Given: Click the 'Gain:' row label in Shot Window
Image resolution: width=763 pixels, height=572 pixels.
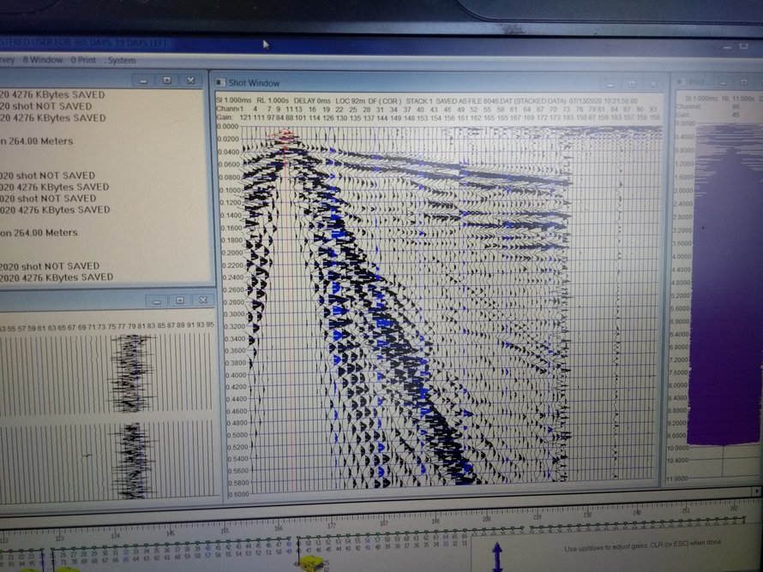Looking at the screenshot, I should (224, 117).
